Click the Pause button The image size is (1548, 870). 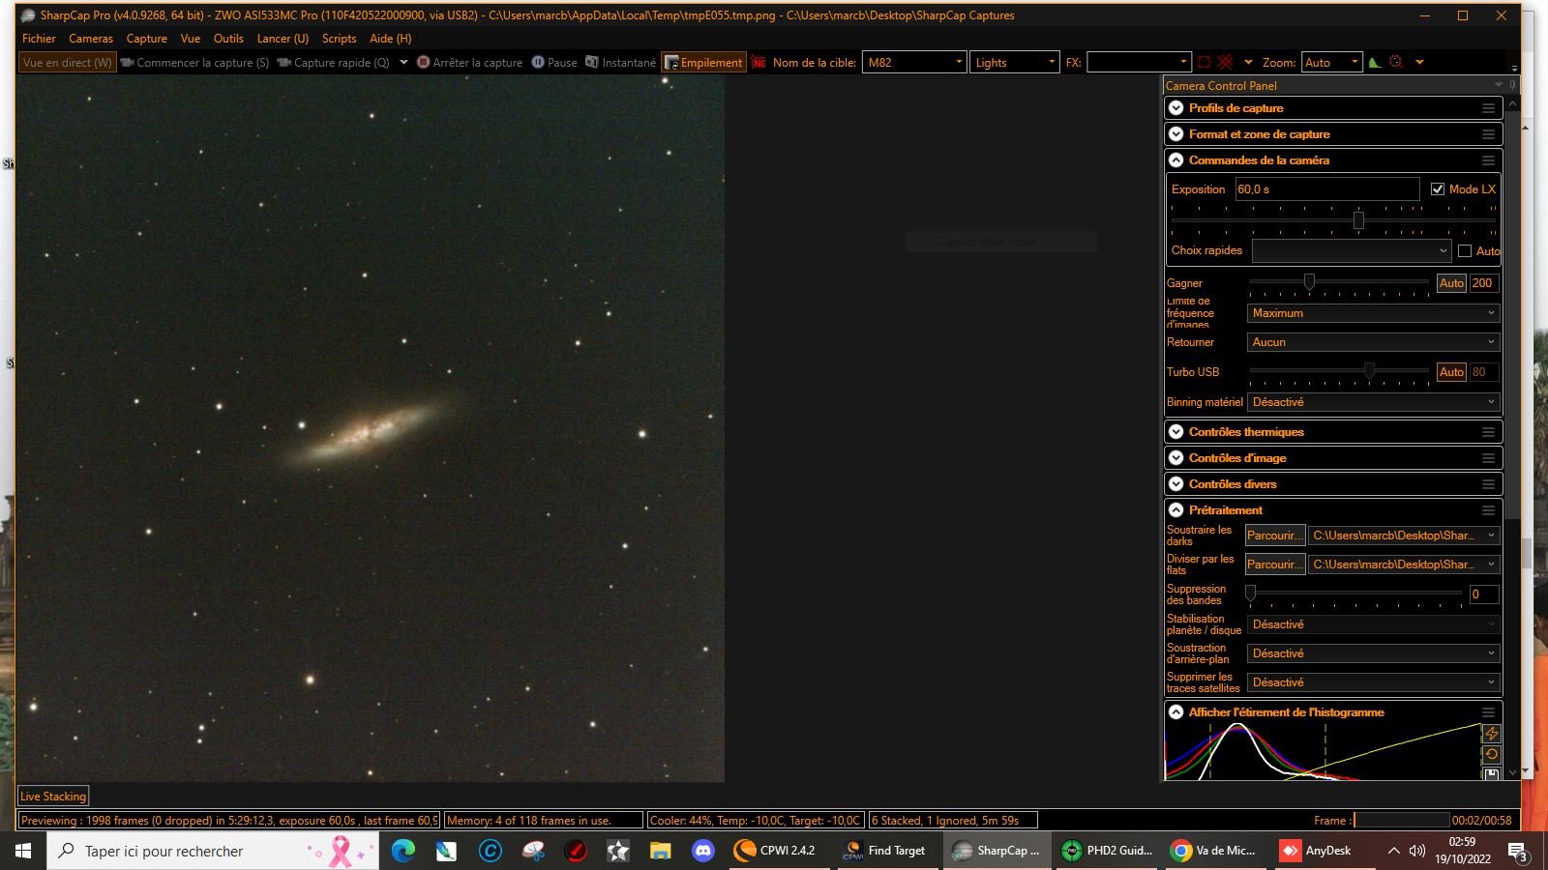click(x=554, y=62)
